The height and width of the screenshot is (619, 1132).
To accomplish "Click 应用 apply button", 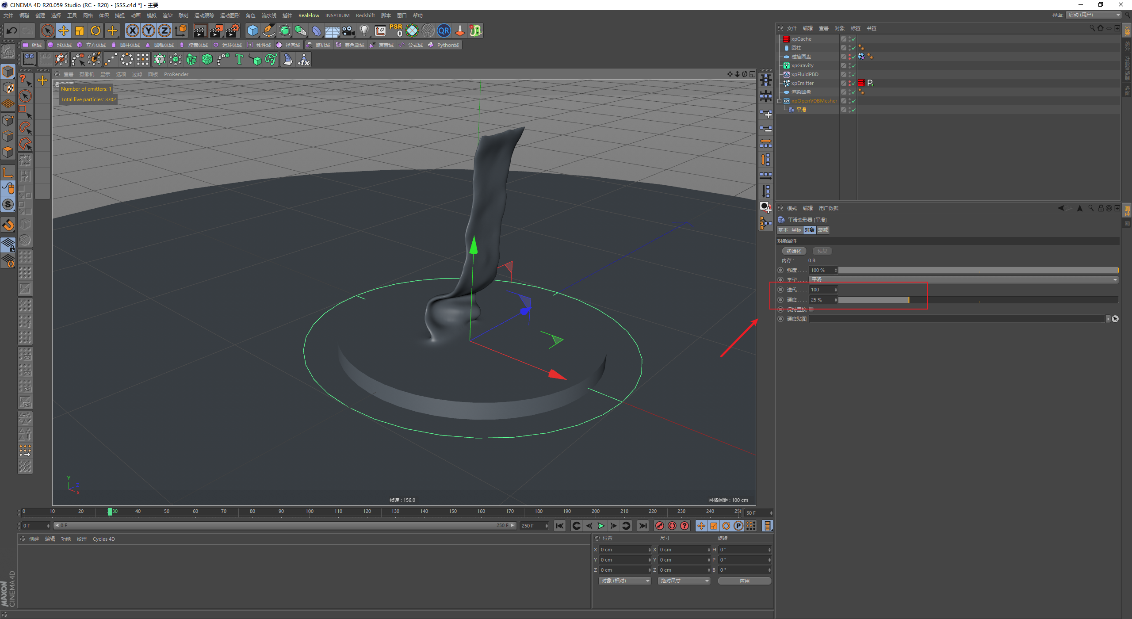I will click(745, 581).
